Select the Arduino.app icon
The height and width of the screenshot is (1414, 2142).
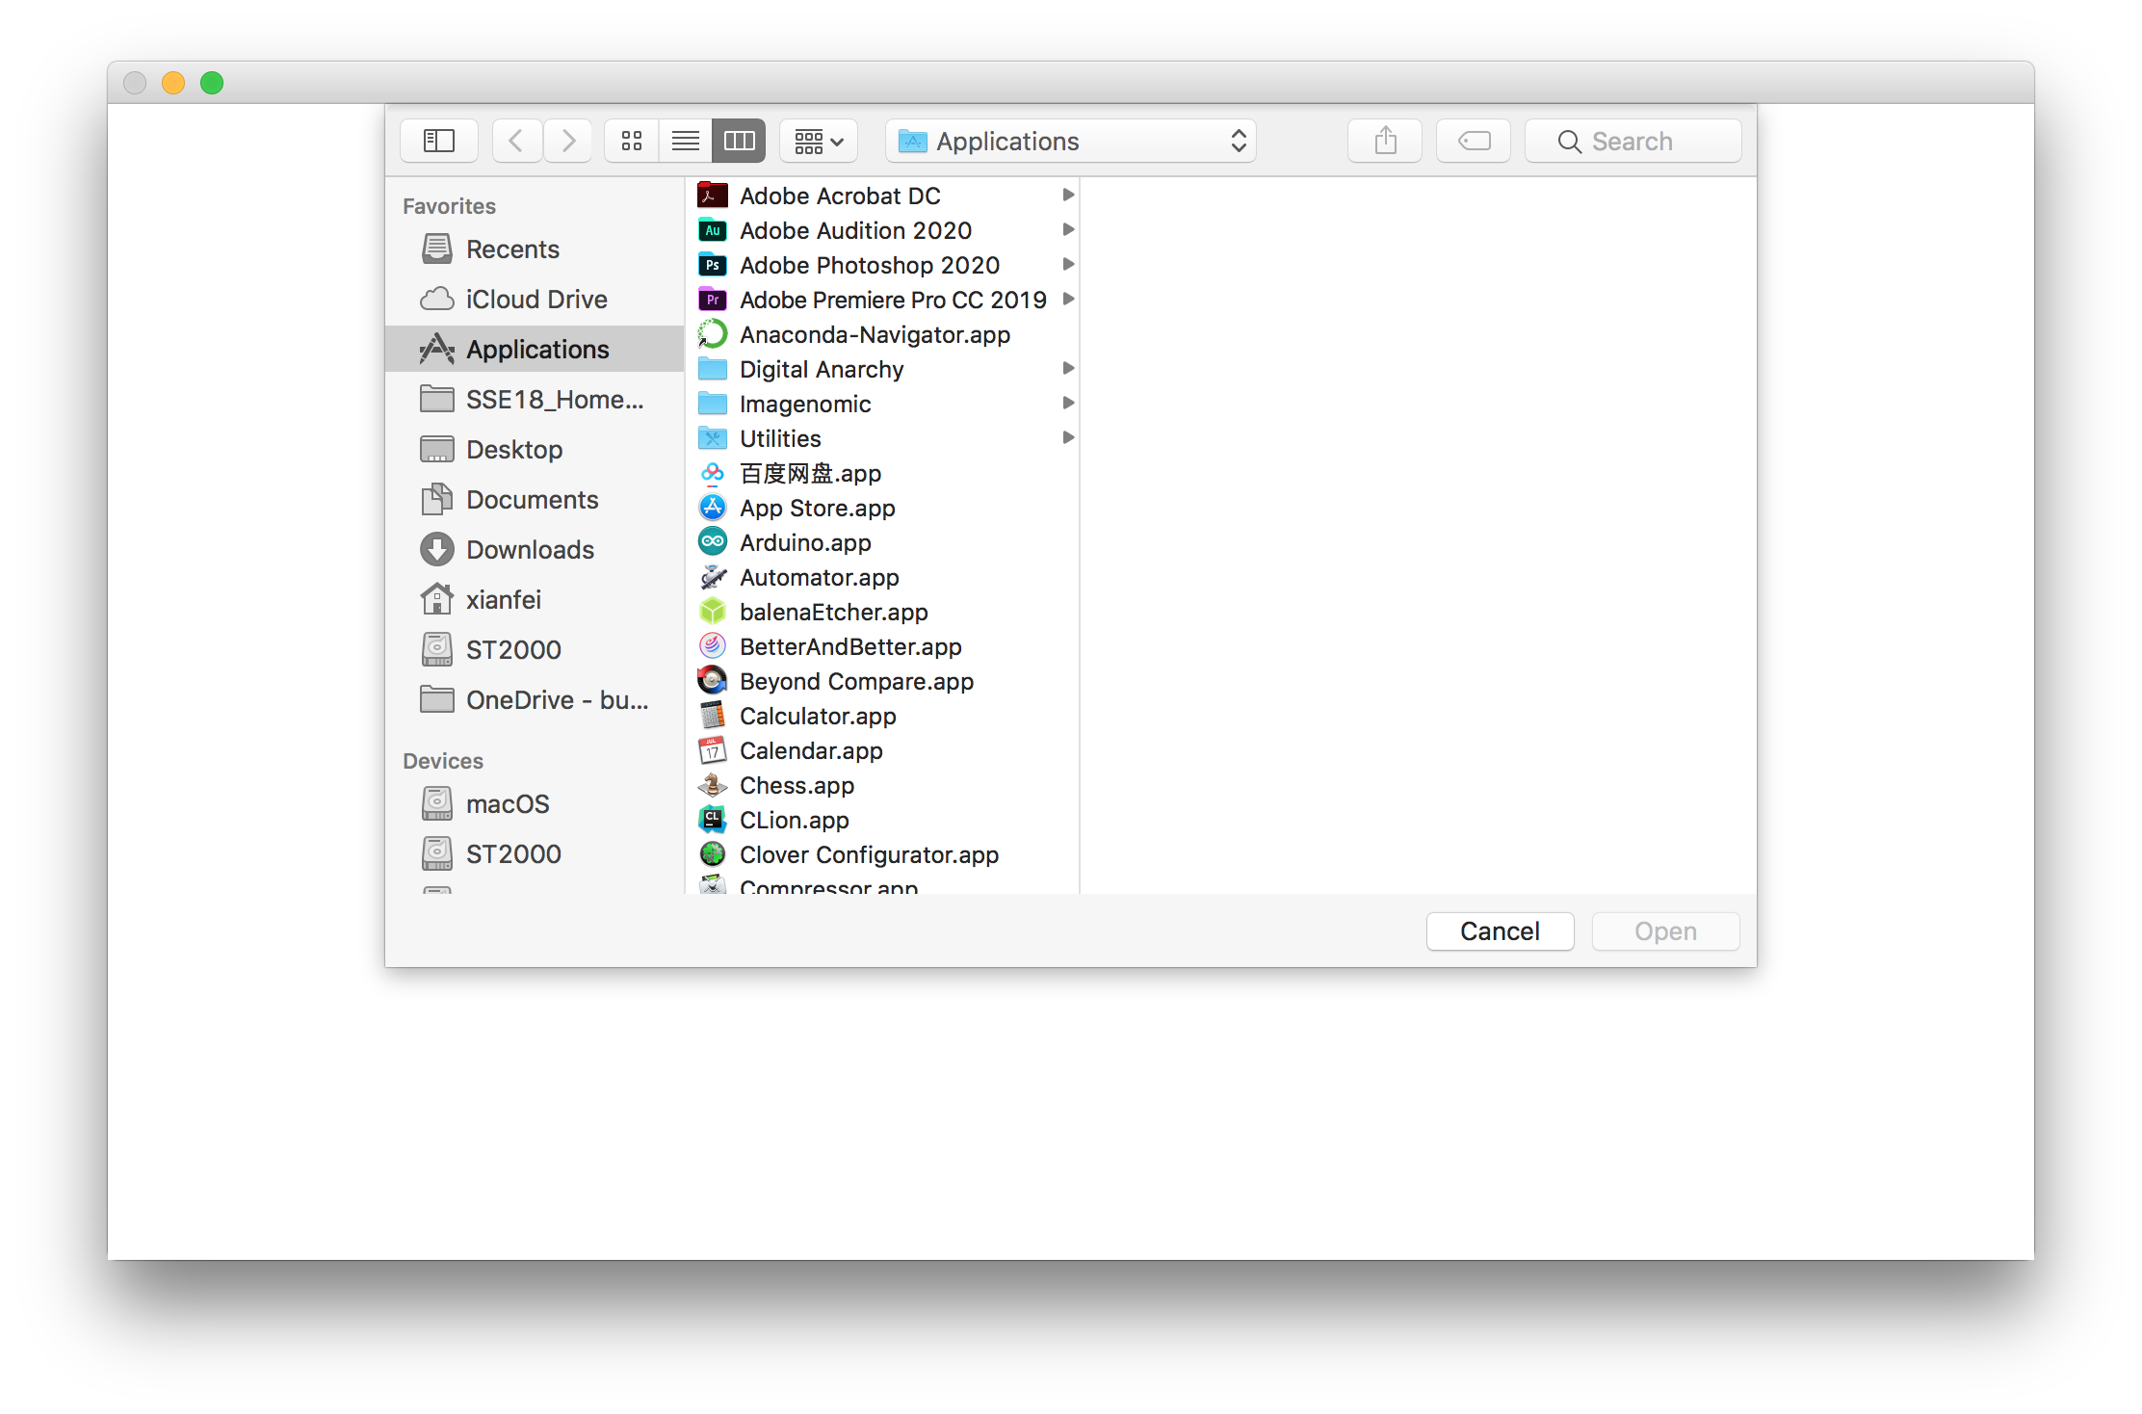(713, 542)
